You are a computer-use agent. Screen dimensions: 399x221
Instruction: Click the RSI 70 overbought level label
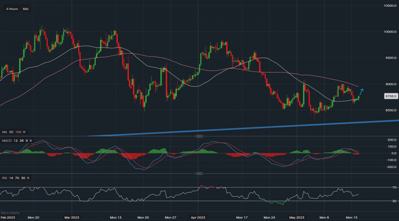click(393, 187)
